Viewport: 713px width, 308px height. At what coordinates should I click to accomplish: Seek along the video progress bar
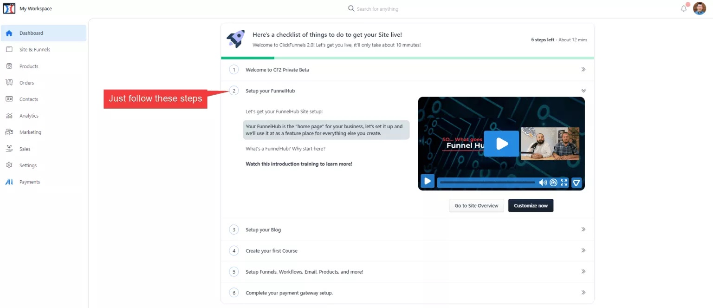(x=487, y=183)
